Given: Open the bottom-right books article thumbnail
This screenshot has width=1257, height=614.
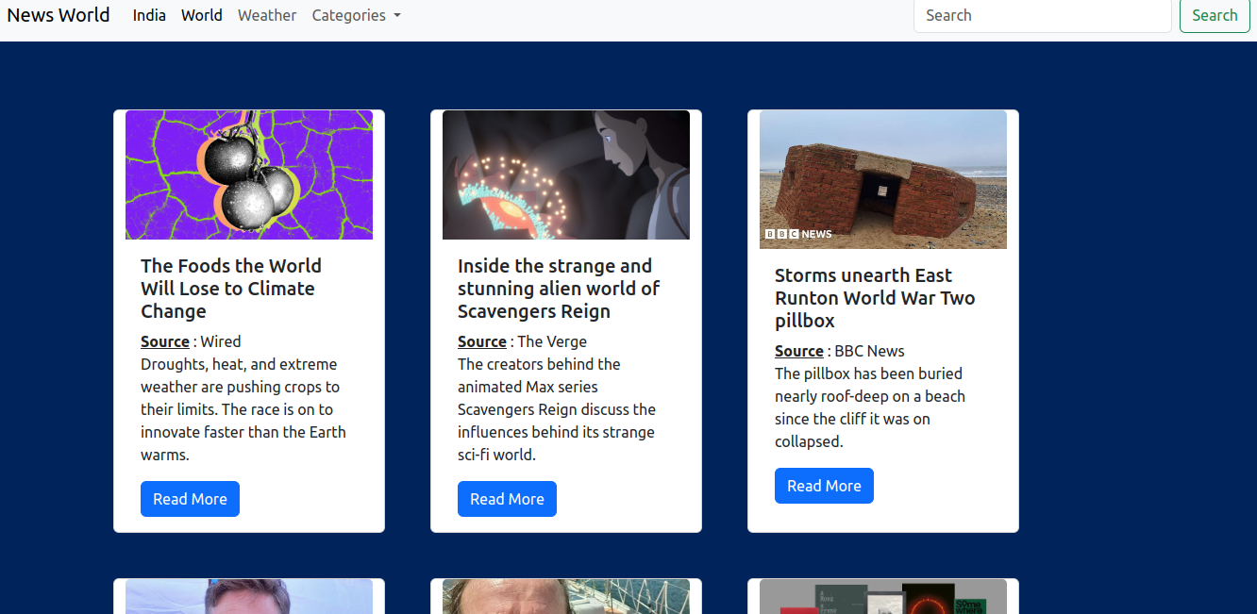Looking at the screenshot, I should click(883, 597).
